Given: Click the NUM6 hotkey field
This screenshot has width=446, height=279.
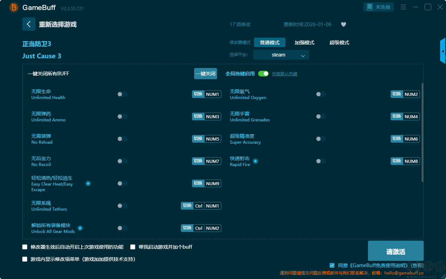Looking at the screenshot, I should (411, 139).
